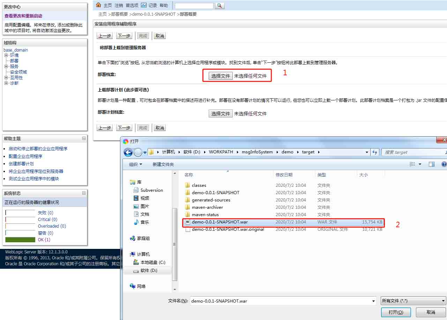Expand the 环境 node in 域结构 tree

[6, 55]
